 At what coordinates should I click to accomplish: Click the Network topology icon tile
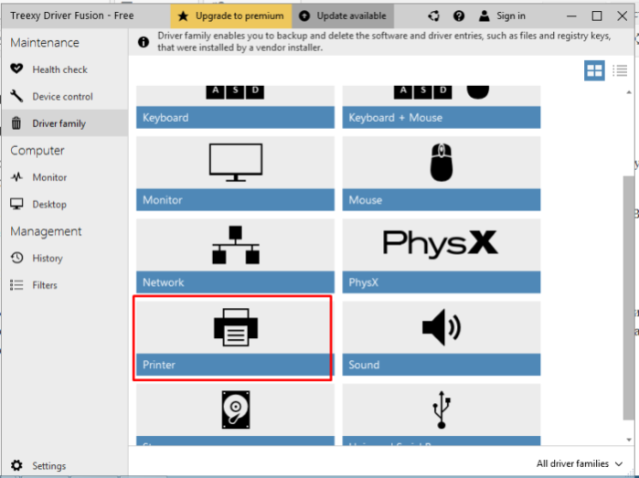point(236,245)
